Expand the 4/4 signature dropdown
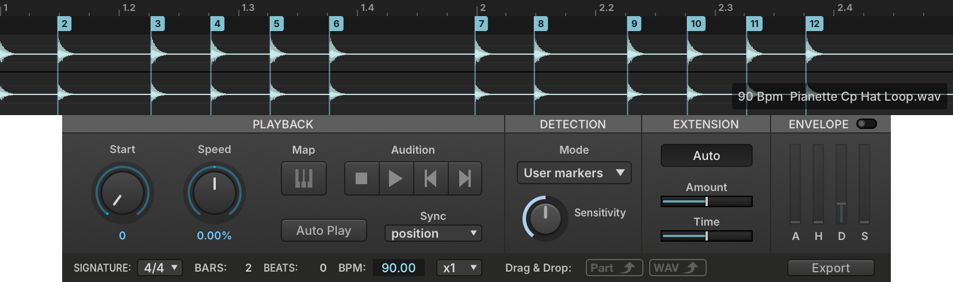Image resolution: width=953 pixels, height=282 pixels. tap(160, 268)
